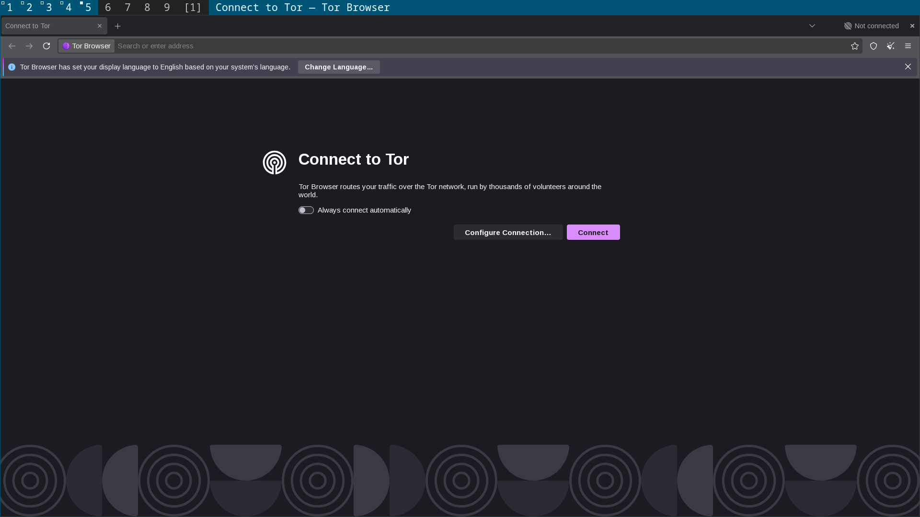Switch to workspace 1
This screenshot has height=517, width=920.
click(x=10, y=8)
